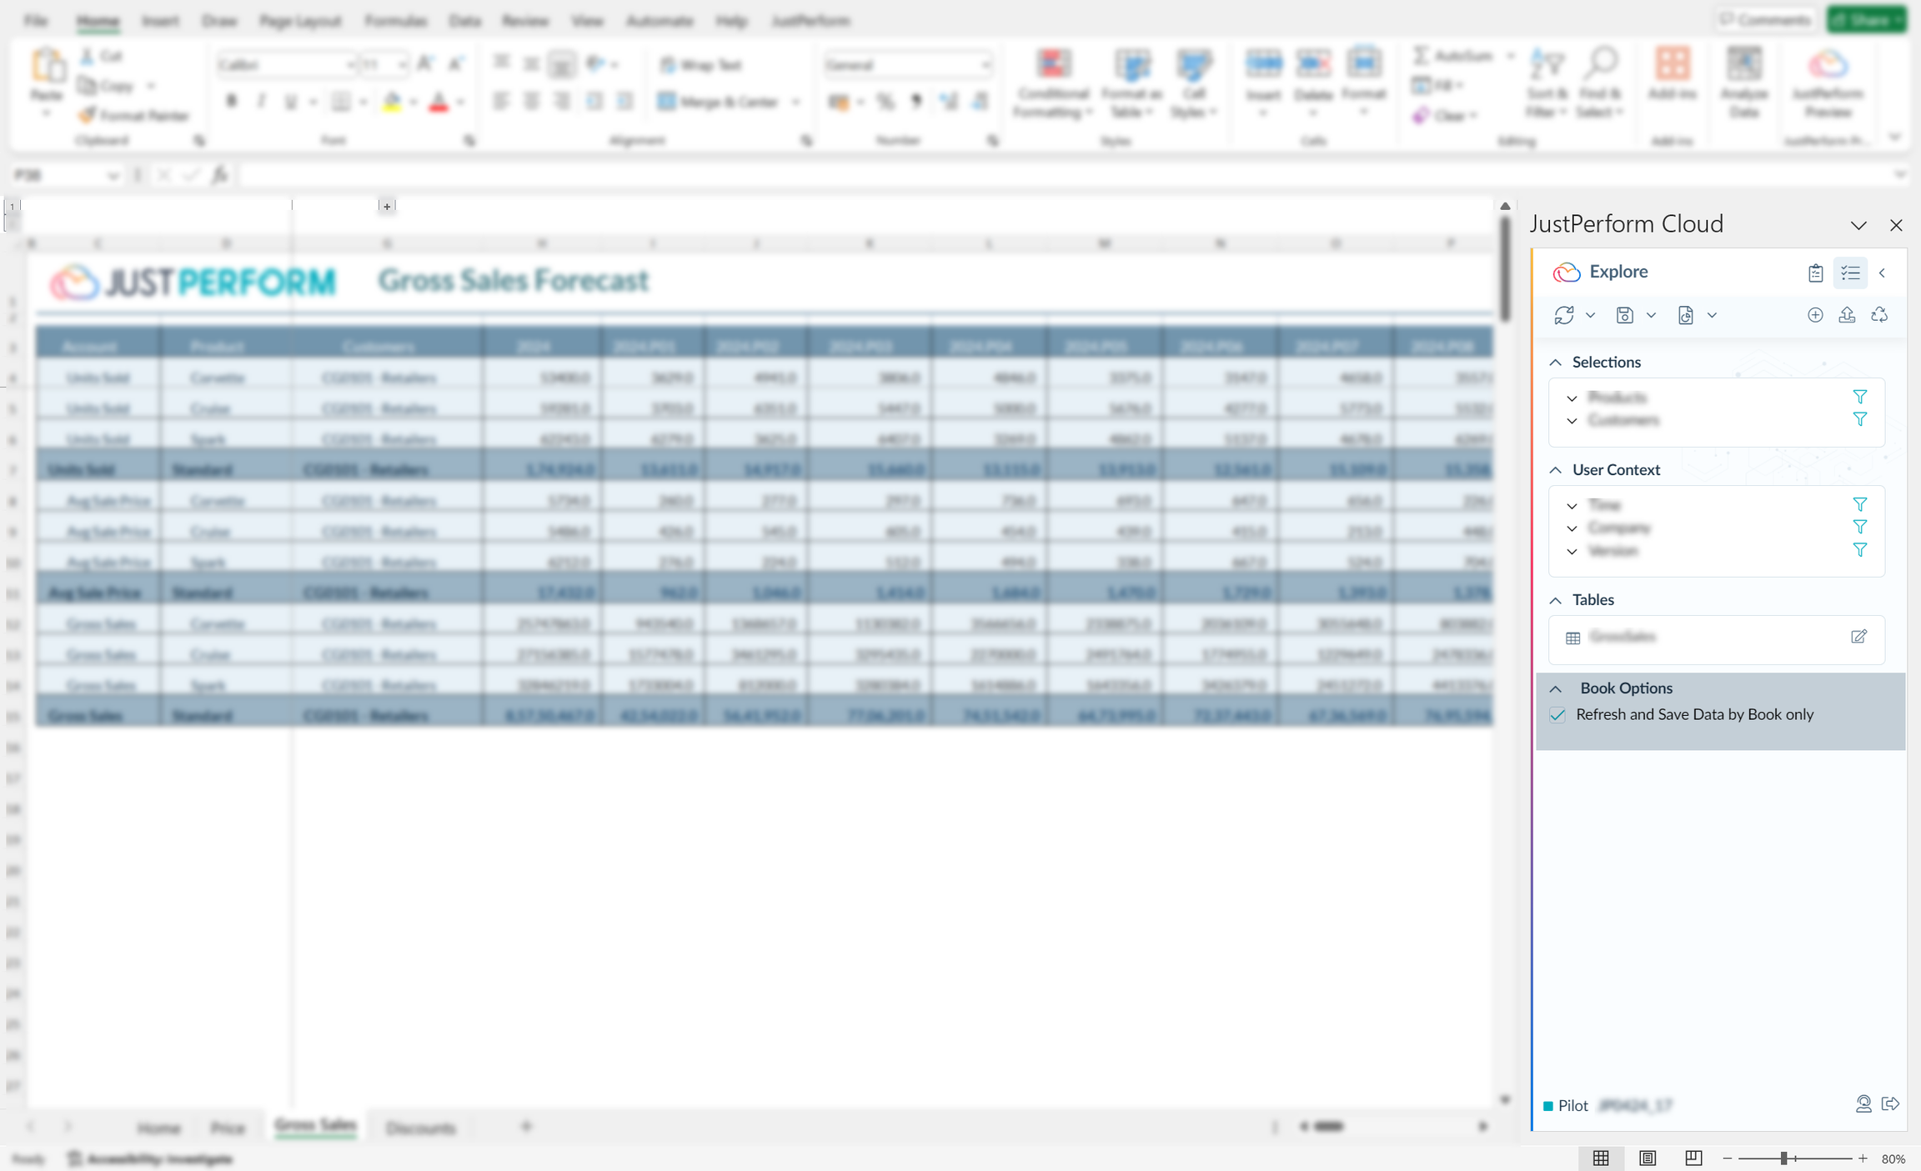This screenshot has width=1921, height=1171.
Task: Click the sign-out icon at panel bottom
Action: [1890, 1104]
